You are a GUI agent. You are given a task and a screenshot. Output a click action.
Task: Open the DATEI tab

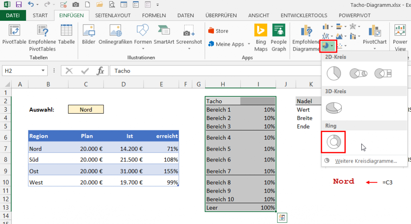coord(13,15)
